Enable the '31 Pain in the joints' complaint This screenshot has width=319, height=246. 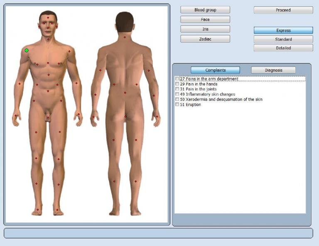pyautogui.click(x=177, y=89)
